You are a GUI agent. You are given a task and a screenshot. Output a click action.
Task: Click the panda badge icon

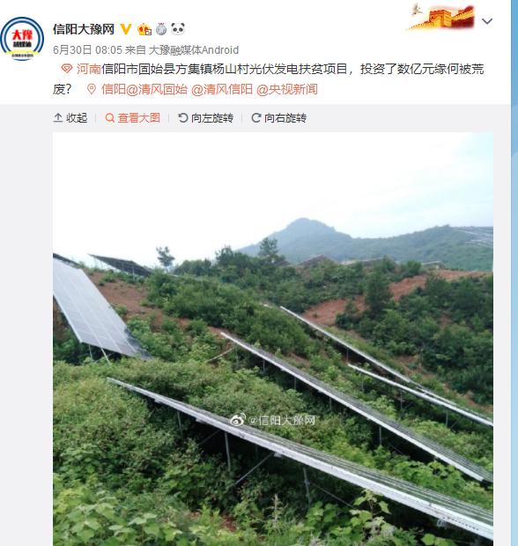click(x=178, y=29)
